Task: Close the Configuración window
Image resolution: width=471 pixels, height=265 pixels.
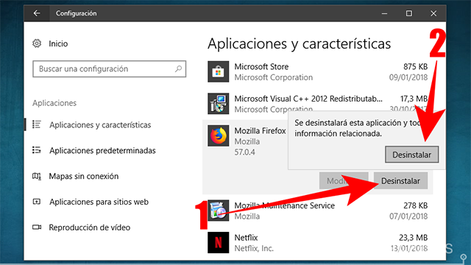Action: click(x=433, y=13)
